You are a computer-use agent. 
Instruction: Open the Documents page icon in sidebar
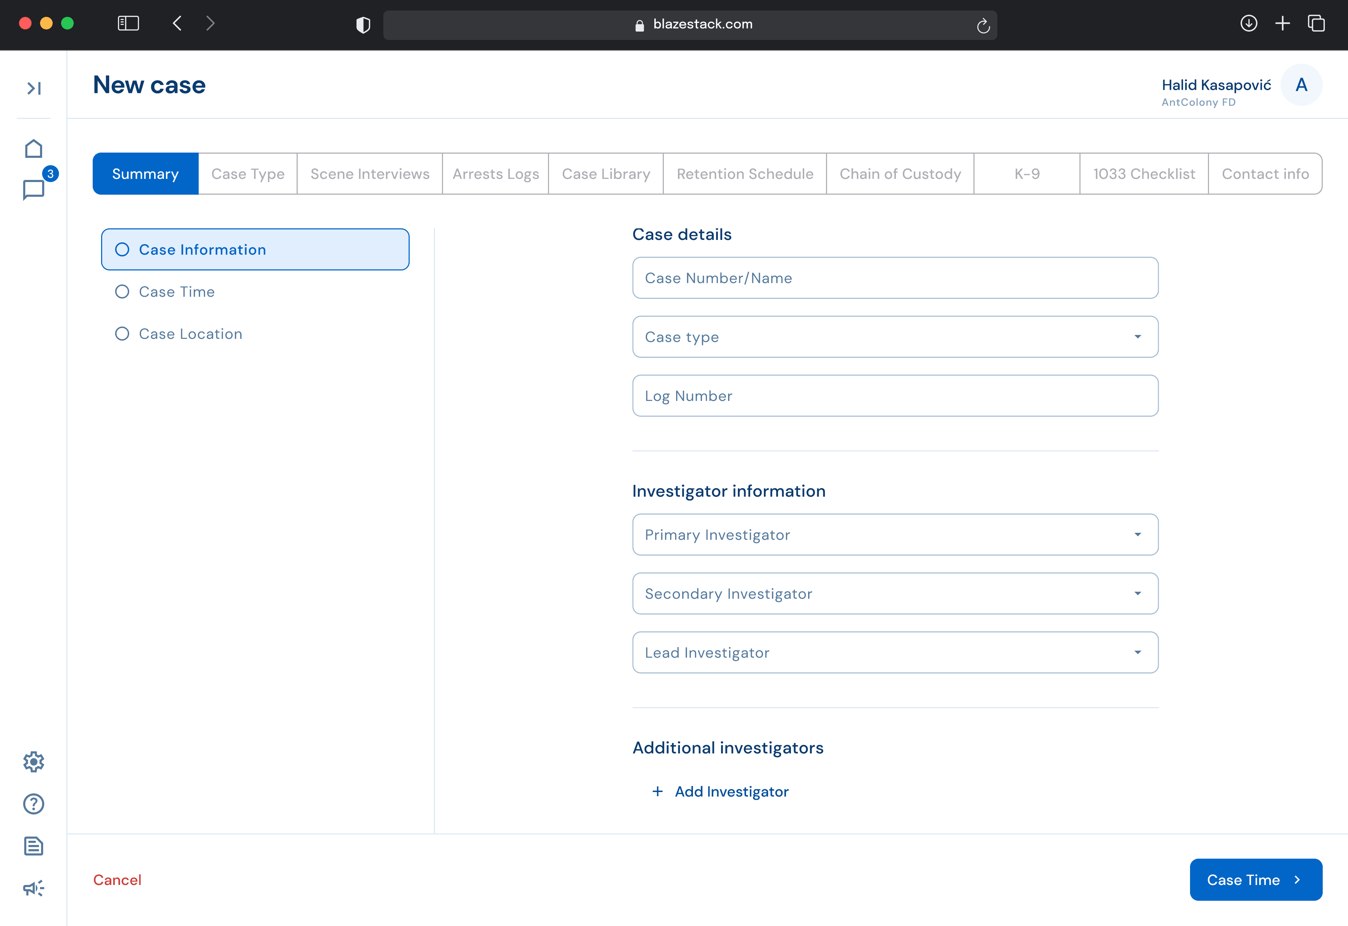point(34,846)
